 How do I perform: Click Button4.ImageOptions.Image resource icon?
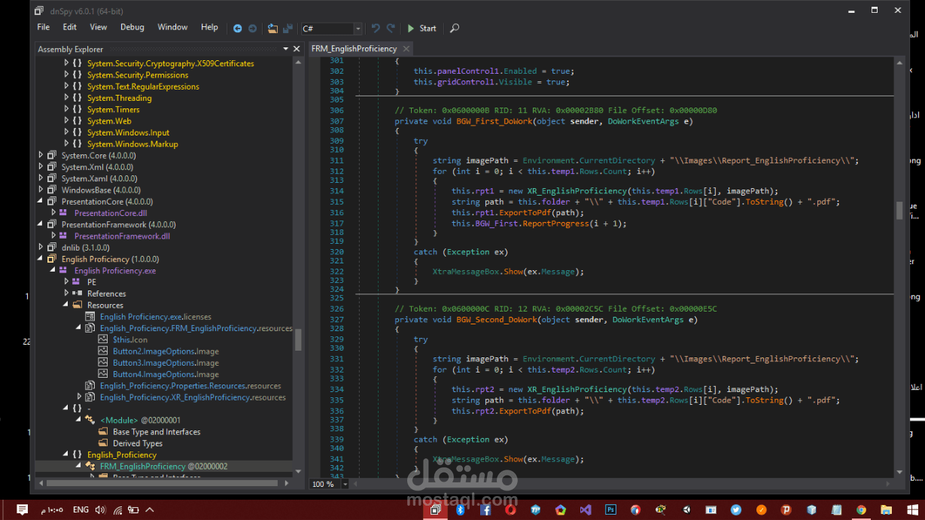click(x=104, y=374)
